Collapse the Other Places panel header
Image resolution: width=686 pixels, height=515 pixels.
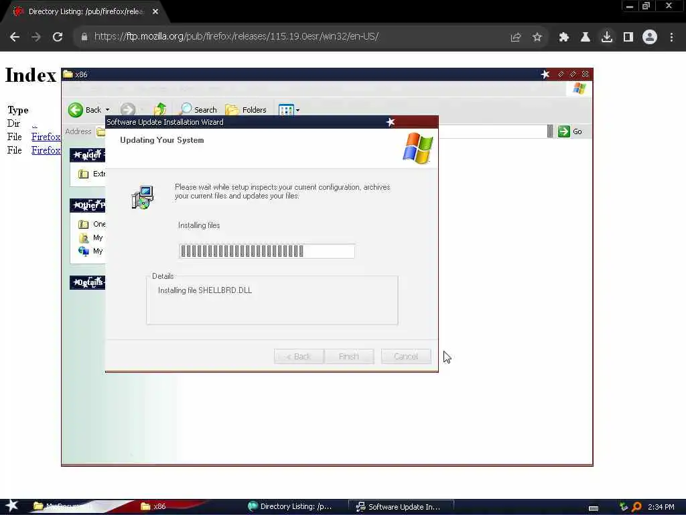point(88,205)
